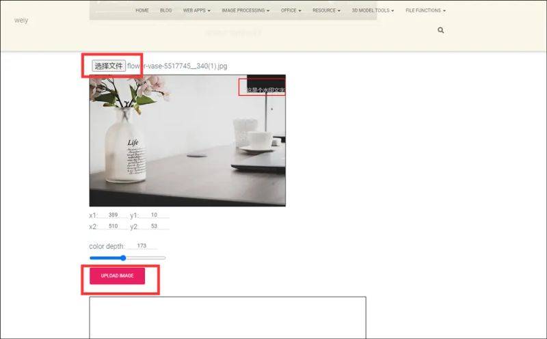Open the OFFICE dropdown menu

(291, 11)
